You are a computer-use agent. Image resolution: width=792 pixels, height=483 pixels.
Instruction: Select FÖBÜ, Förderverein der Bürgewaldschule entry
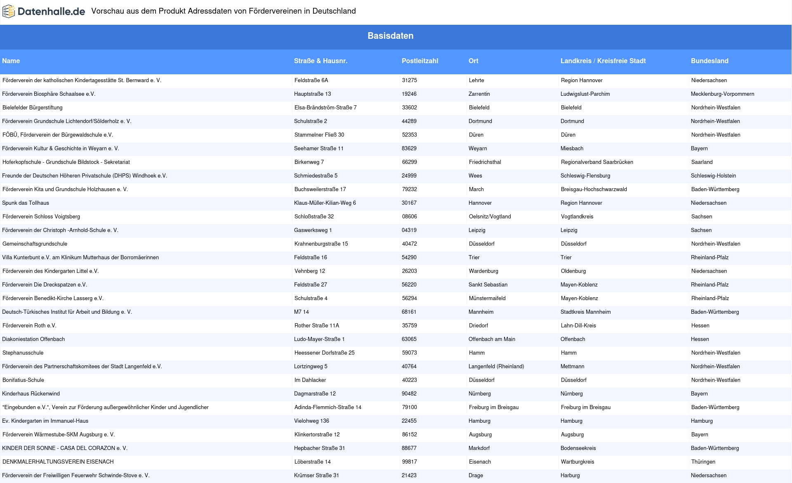click(x=58, y=135)
